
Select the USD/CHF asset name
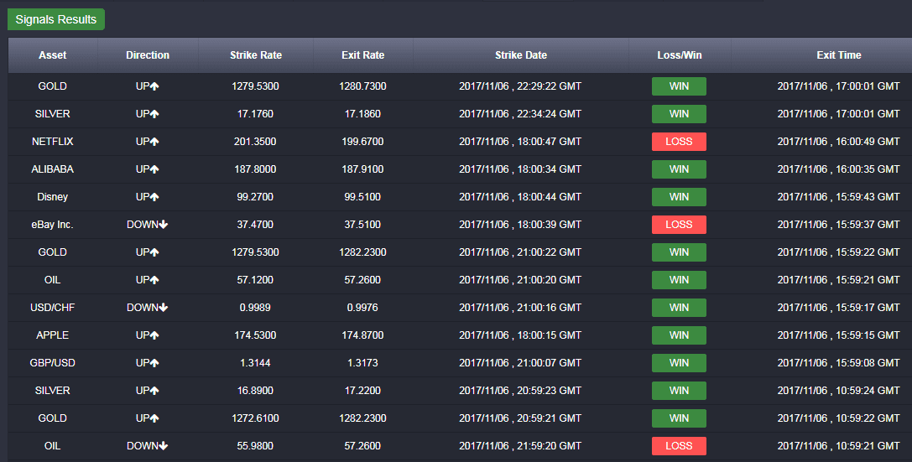52,308
